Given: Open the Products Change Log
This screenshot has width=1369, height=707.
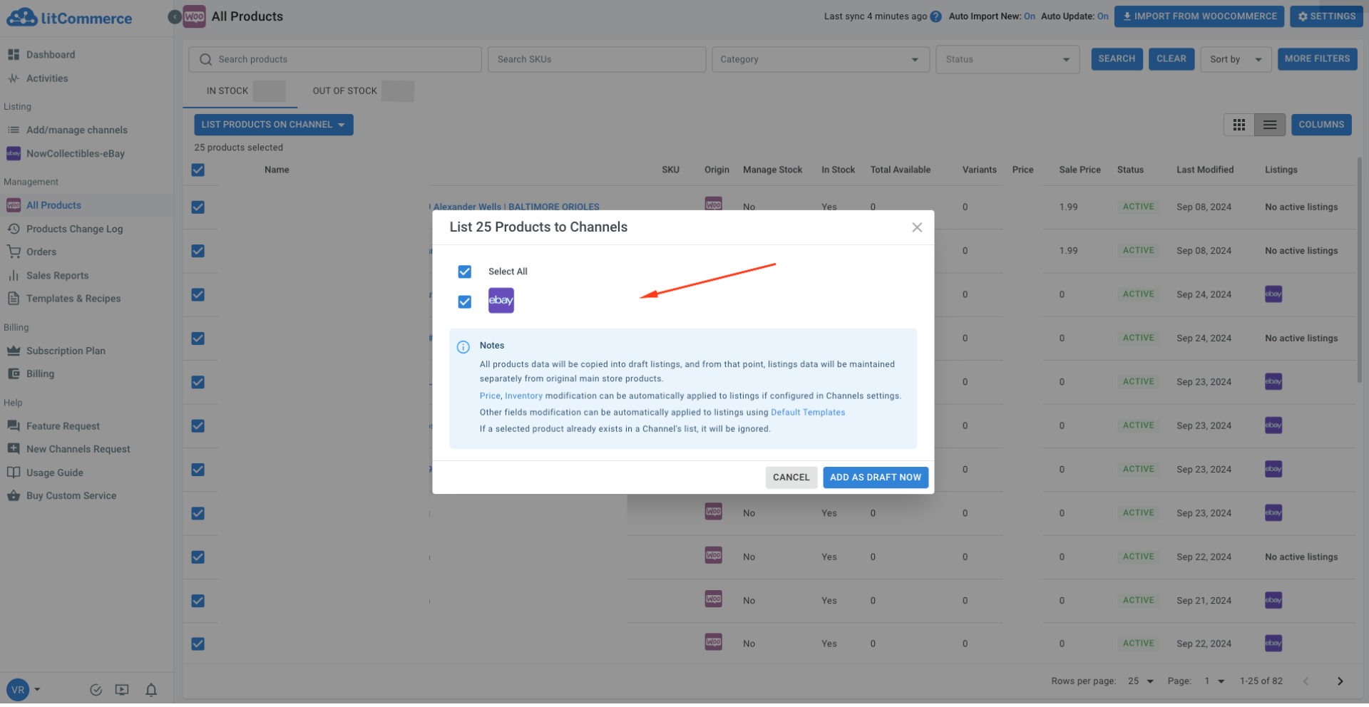Looking at the screenshot, I should pos(74,229).
